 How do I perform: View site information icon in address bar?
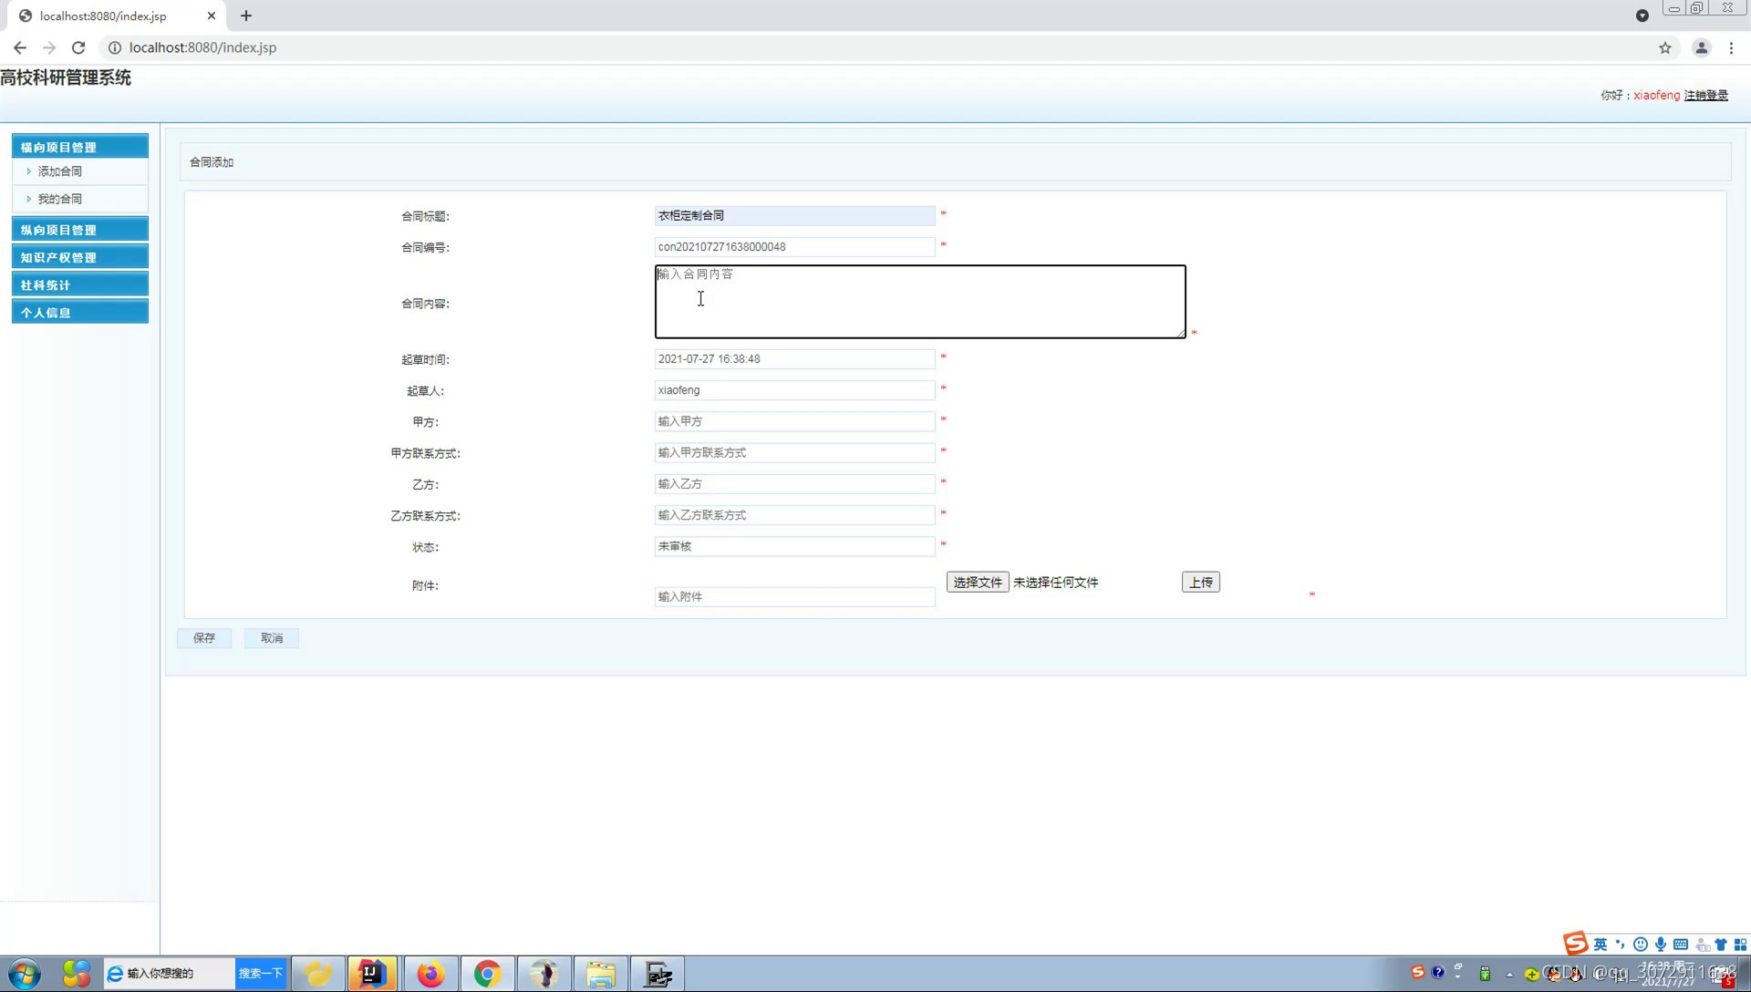pos(115,47)
